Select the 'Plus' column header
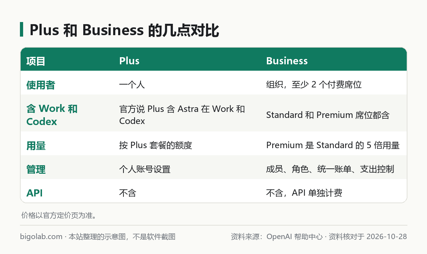Image resolution: width=427 pixels, height=254 pixels. pyautogui.click(x=129, y=61)
